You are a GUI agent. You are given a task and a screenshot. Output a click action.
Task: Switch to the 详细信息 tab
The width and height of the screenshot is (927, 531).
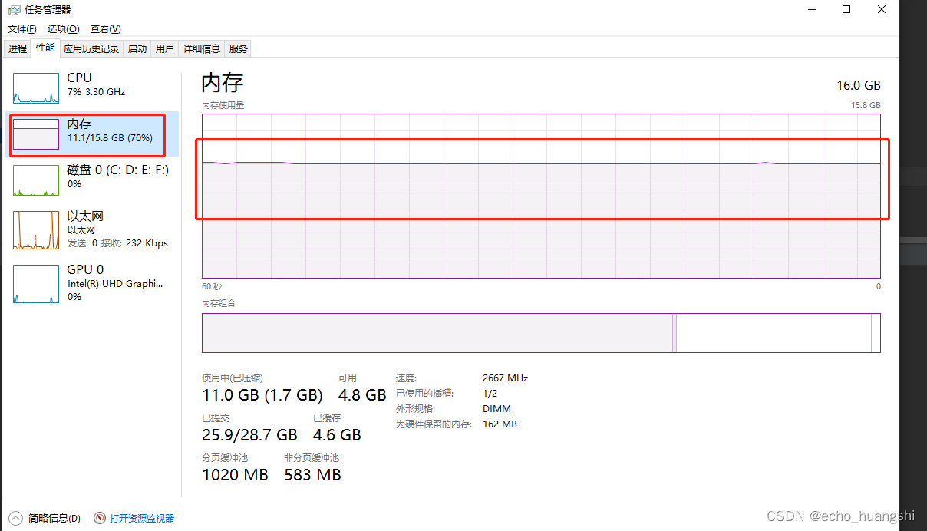pos(201,48)
